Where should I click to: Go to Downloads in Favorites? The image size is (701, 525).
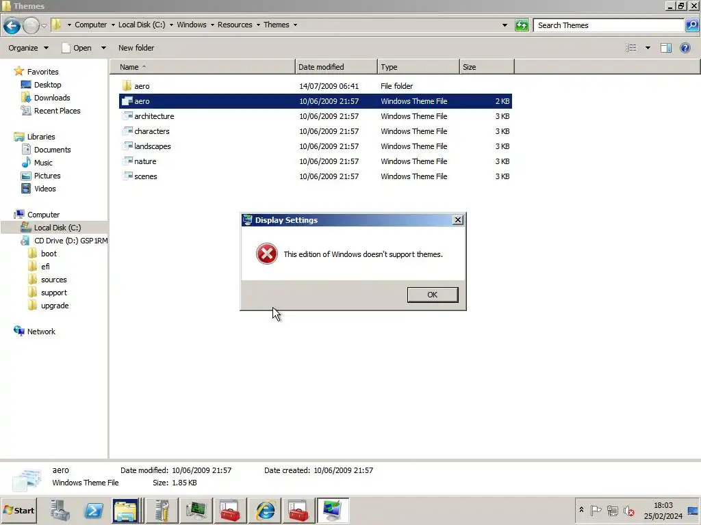tap(46, 97)
